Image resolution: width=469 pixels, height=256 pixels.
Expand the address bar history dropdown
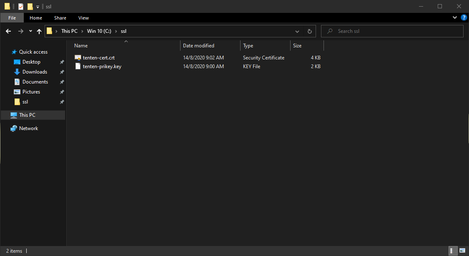coord(297,31)
